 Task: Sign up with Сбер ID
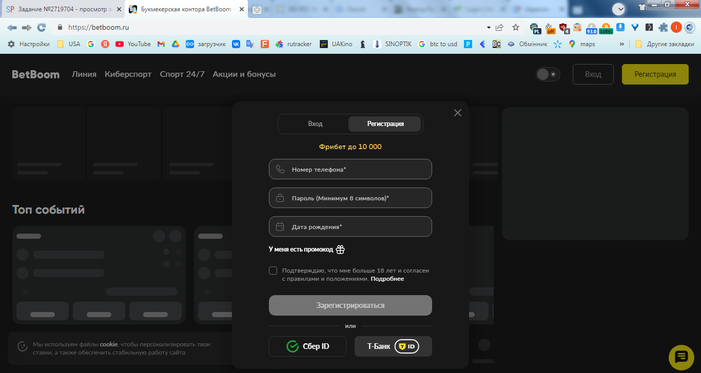coord(308,346)
